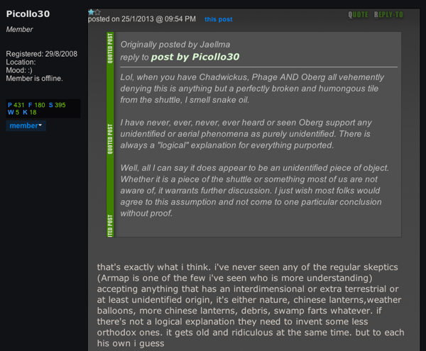The width and height of the screenshot is (426, 351).
Task: Open the member dropdown menu
Action: [x=26, y=126]
